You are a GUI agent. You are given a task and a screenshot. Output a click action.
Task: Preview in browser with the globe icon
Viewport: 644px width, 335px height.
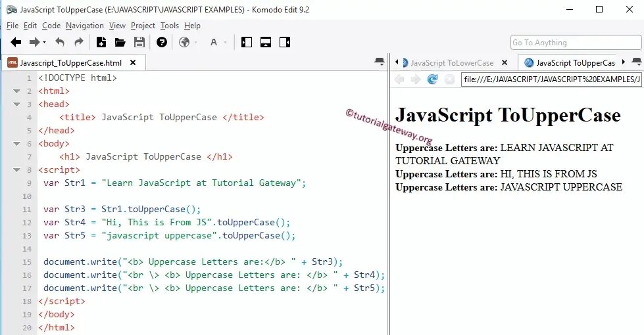184,42
